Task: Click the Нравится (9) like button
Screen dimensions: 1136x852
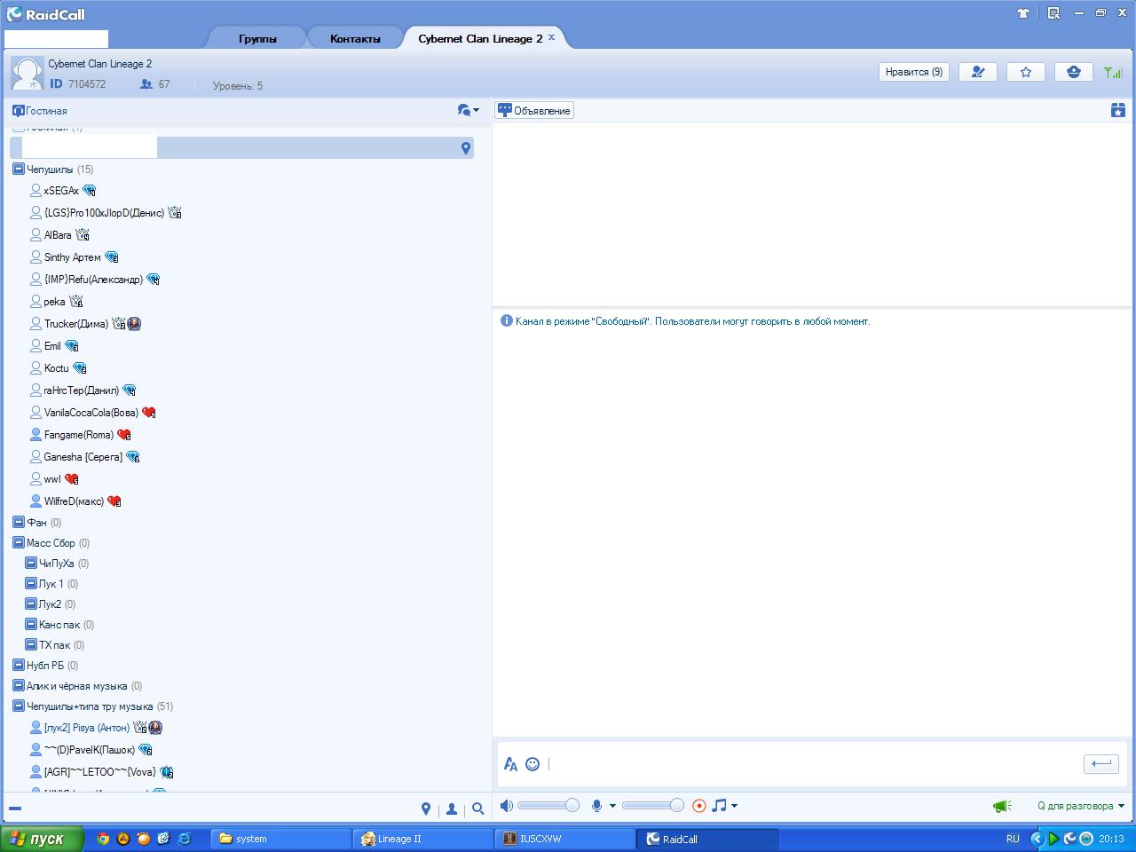Action: pos(914,72)
